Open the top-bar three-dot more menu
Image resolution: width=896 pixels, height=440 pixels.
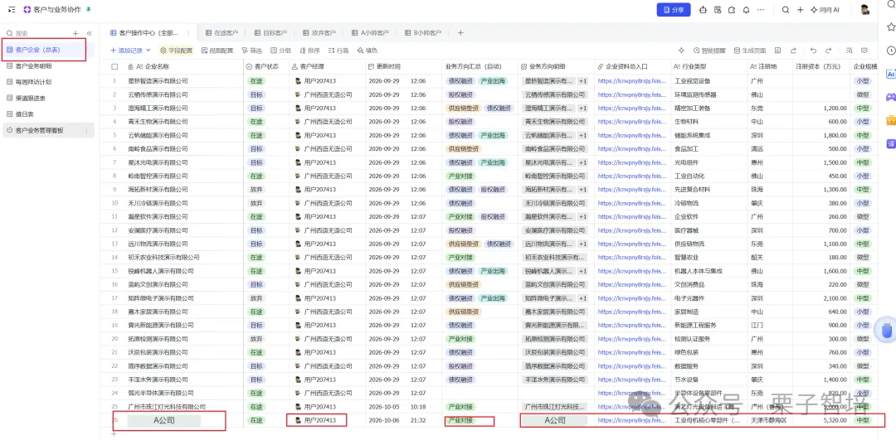[x=761, y=10]
